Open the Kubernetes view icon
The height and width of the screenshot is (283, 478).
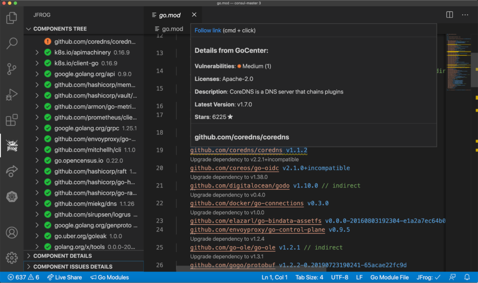coord(12,197)
